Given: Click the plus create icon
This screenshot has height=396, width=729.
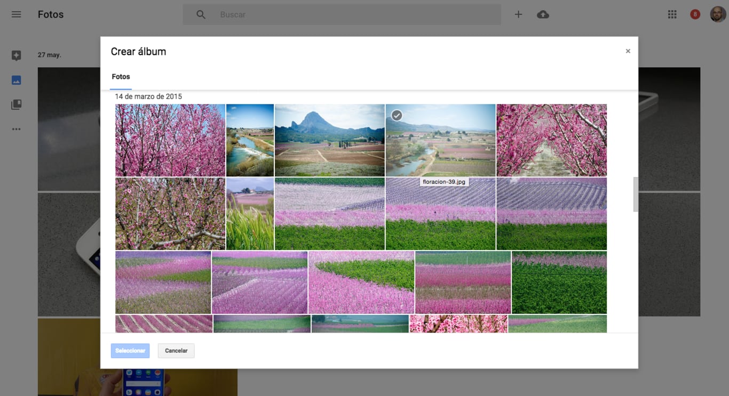Looking at the screenshot, I should [518, 15].
